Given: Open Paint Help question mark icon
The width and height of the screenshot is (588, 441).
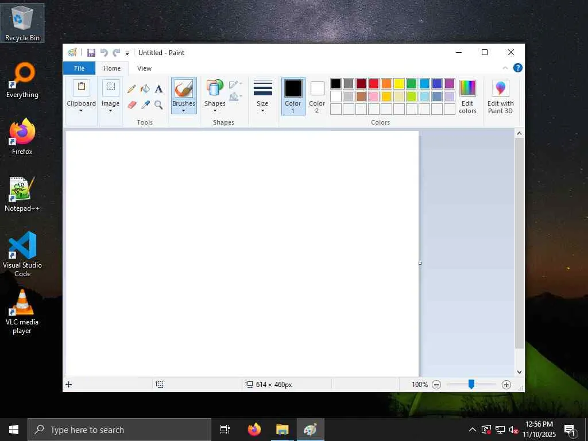Looking at the screenshot, I should [517, 68].
